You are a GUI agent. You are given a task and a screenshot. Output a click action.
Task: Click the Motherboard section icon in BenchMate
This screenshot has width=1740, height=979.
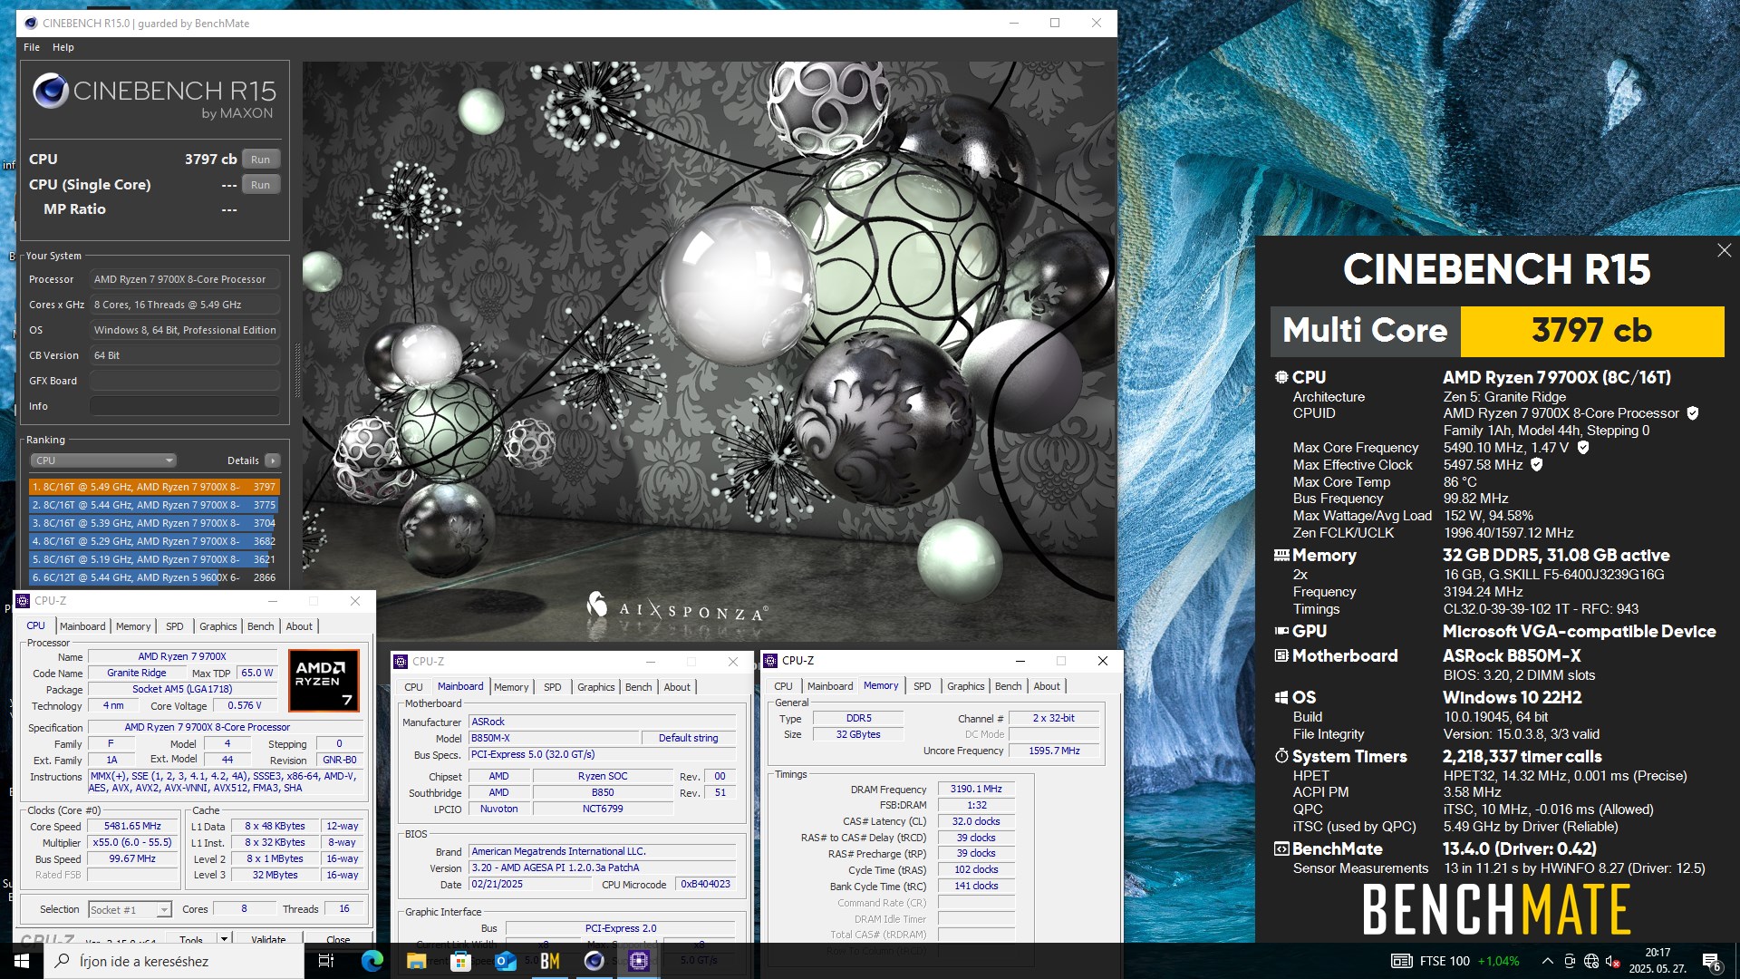(x=1281, y=655)
